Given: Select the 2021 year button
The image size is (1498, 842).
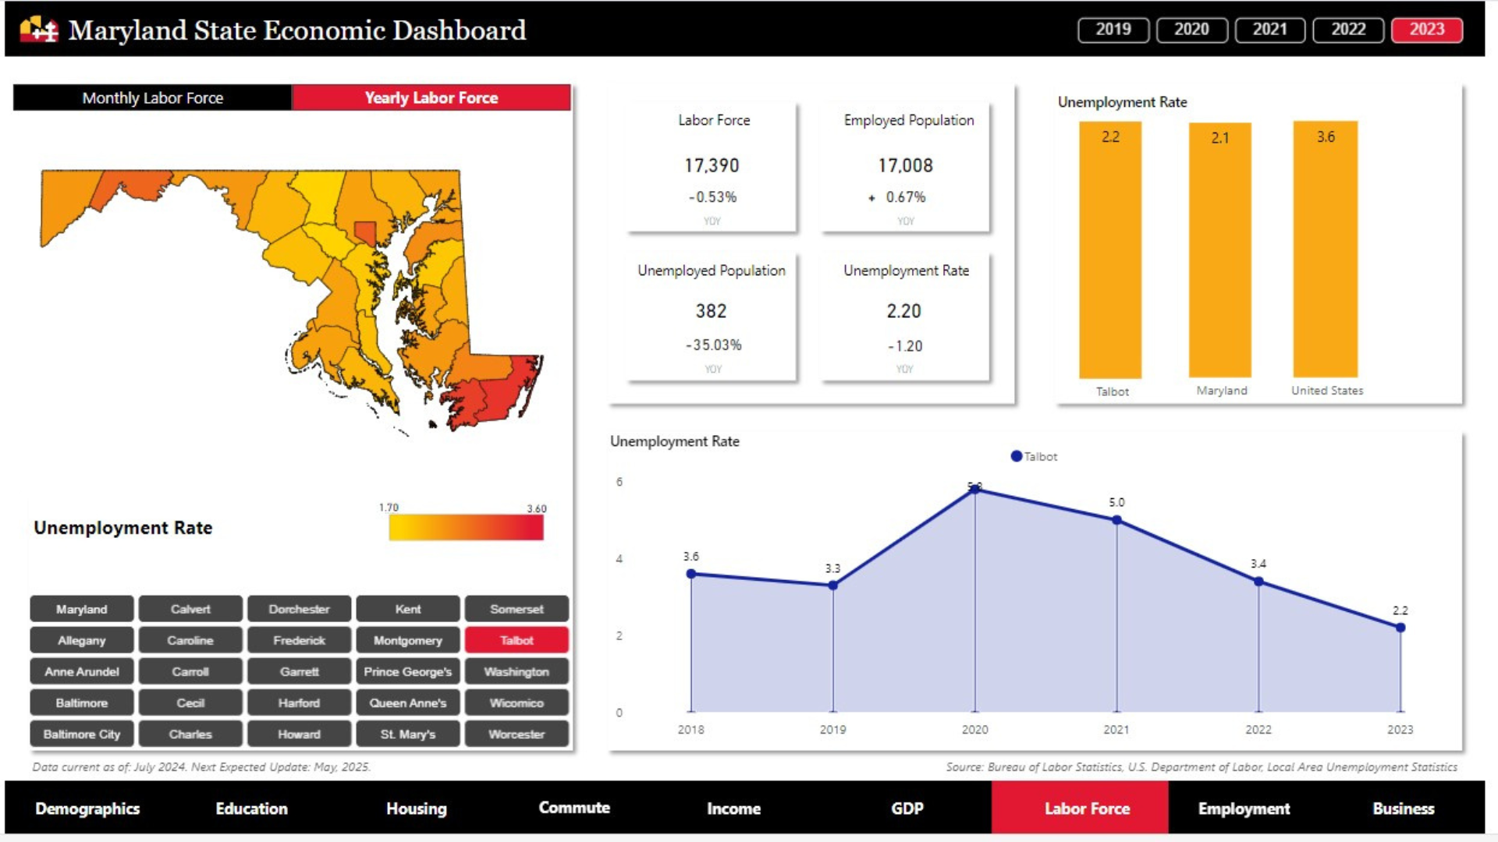Looking at the screenshot, I should (1269, 30).
